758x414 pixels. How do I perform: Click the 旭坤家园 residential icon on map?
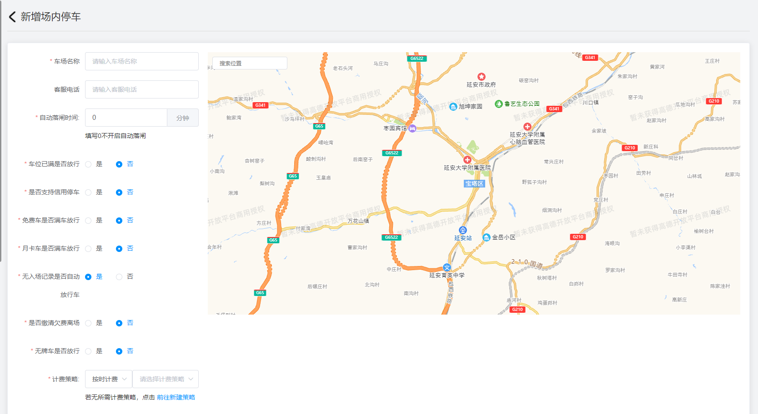point(453,107)
